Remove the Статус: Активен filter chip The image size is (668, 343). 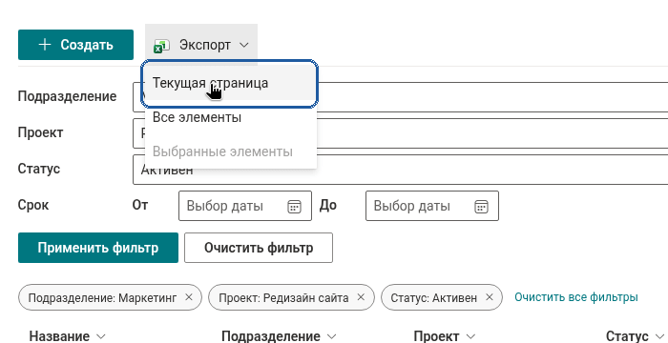[489, 297]
